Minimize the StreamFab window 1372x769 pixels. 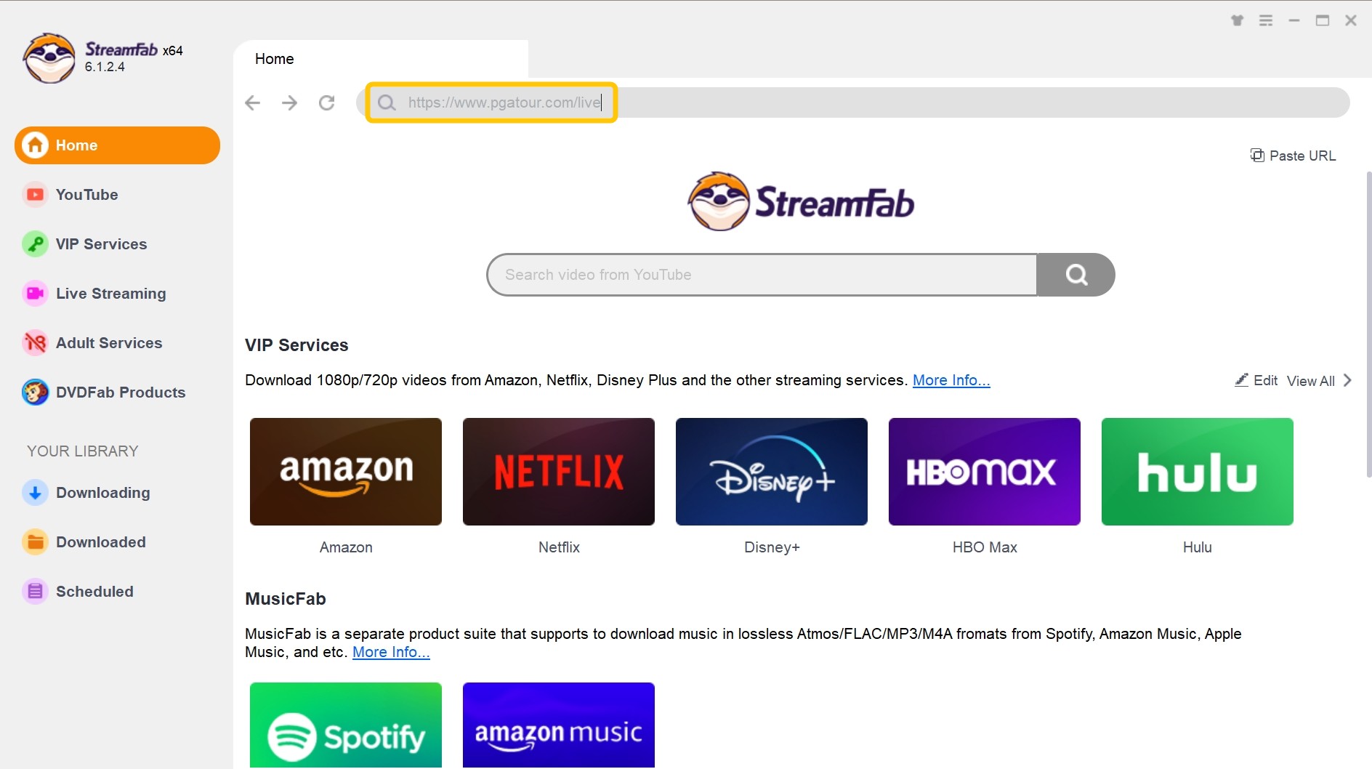click(1294, 20)
